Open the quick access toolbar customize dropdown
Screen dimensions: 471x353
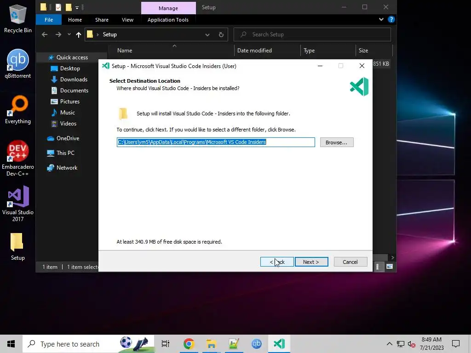tap(77, 7)
